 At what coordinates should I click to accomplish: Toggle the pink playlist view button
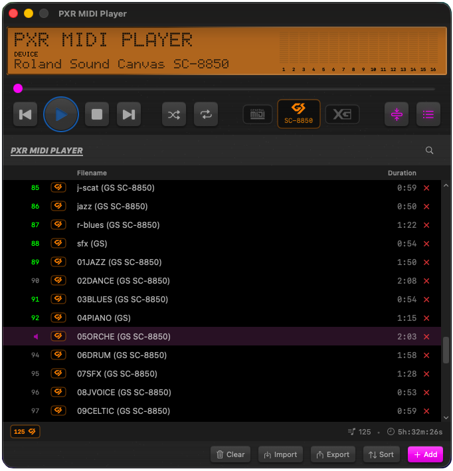[428, 114]
